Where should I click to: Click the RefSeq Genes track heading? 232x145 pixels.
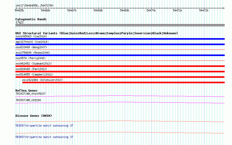pos(26,91)
